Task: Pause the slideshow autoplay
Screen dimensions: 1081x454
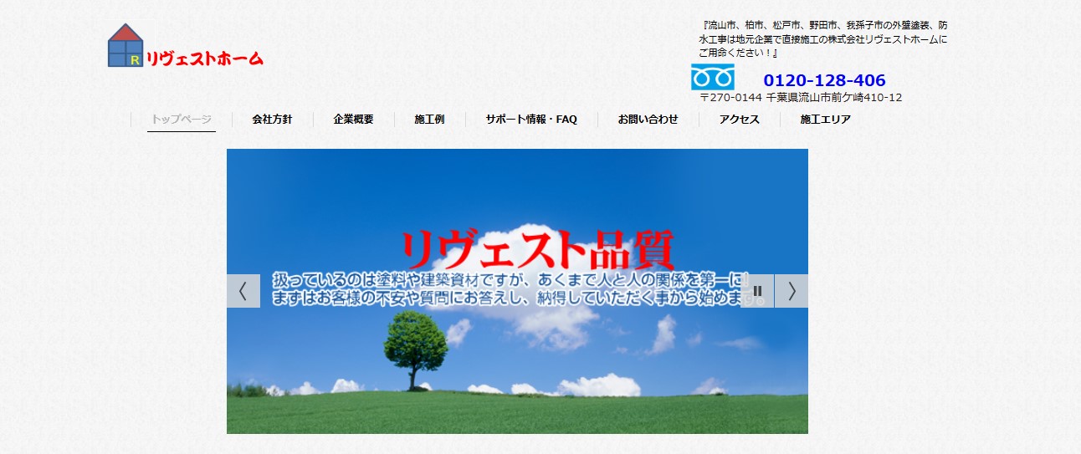Action: 757,291
